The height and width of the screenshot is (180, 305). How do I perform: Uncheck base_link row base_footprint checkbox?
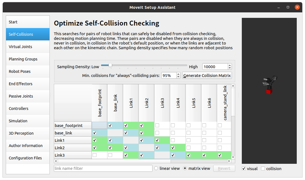coord(95,133)
